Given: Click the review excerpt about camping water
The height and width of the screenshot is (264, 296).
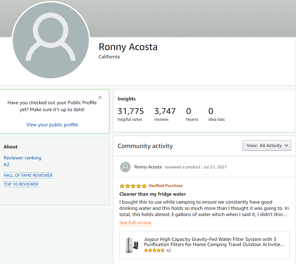Looking at the screenshot, I should point(204,208).
